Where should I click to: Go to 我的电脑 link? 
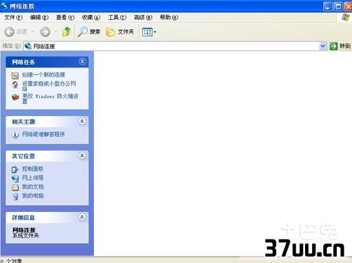33,196
